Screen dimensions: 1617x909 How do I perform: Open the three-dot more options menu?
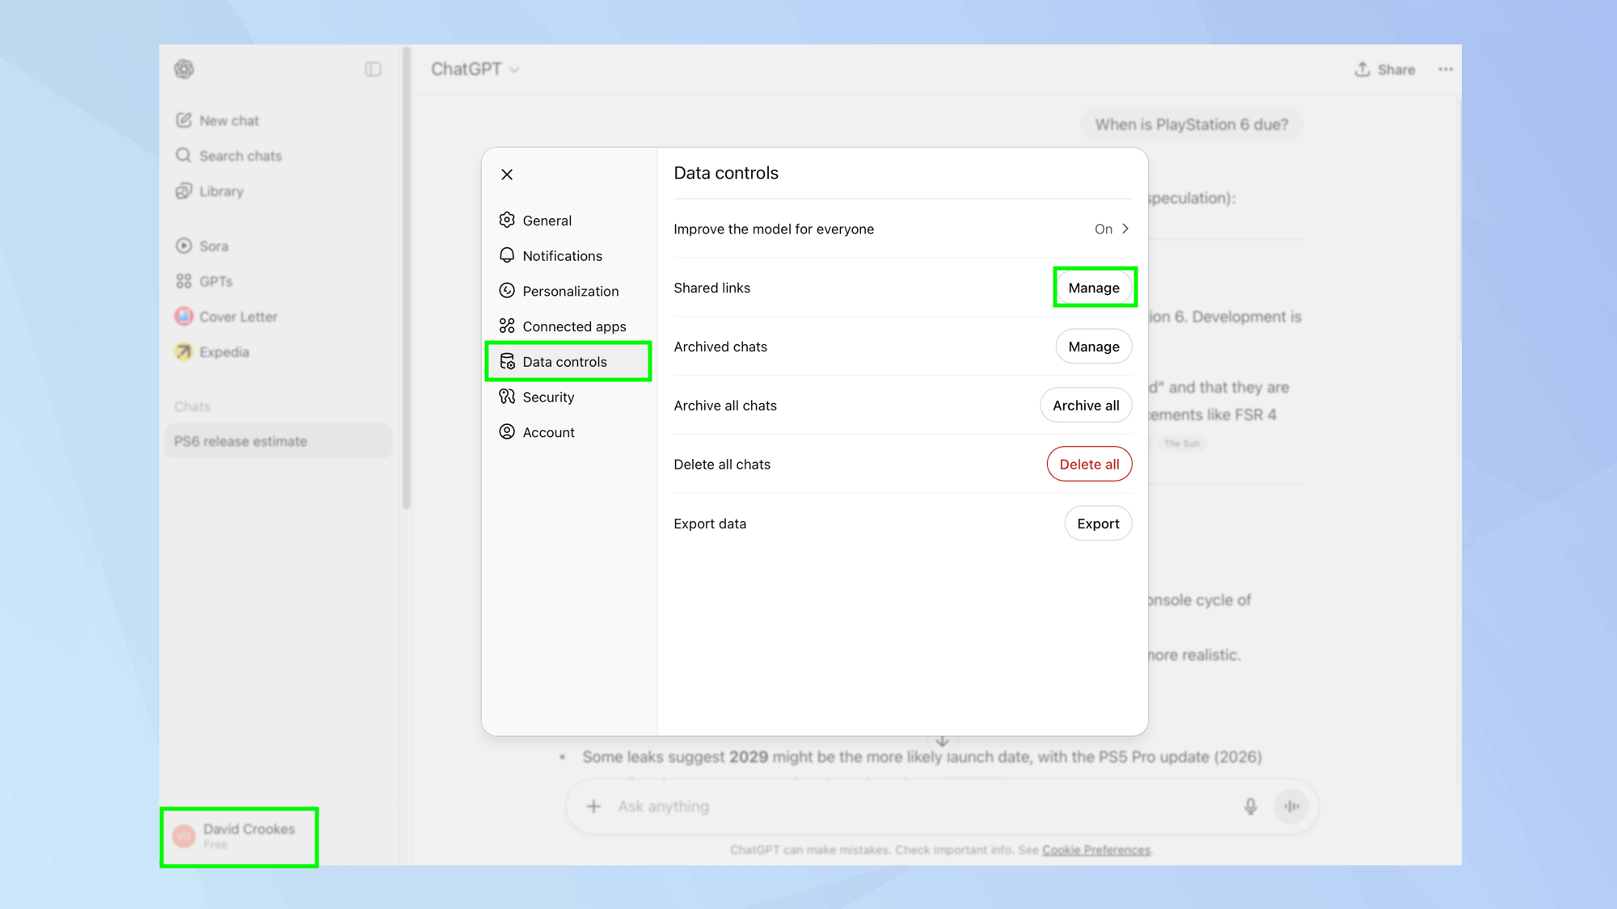pyautogui.click(x=1446, y=69)
